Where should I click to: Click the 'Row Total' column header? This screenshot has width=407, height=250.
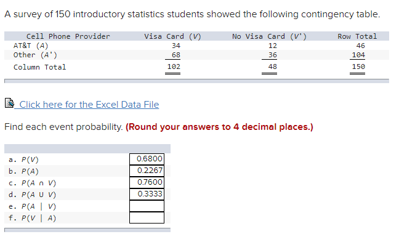point(357,36)
